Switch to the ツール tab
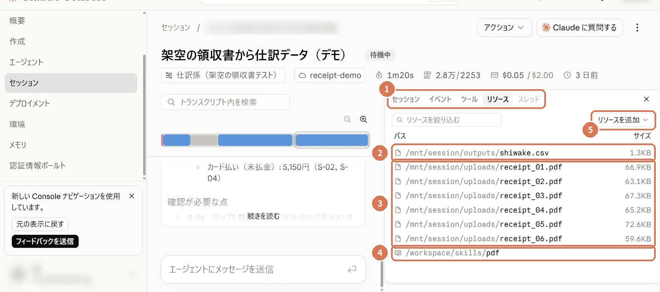 469,99
